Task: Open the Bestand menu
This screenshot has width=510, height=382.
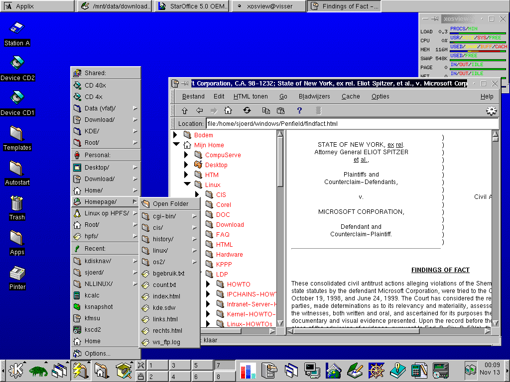Action: pyautogui.click(x=193, y=96)
